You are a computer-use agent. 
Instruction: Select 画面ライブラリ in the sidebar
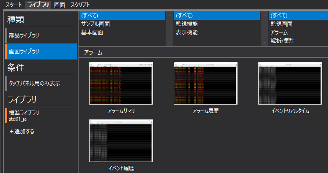tap(24, 51)
